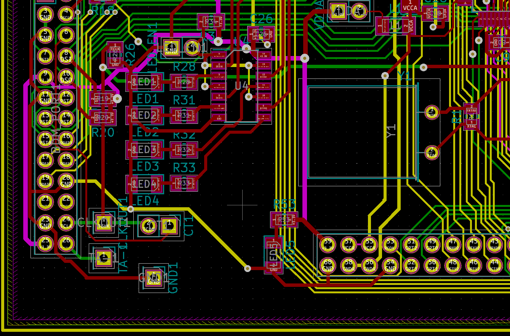Click LEDEN1 square GND pad
This screenshot has width=510, height=336.
click(171, 48)
